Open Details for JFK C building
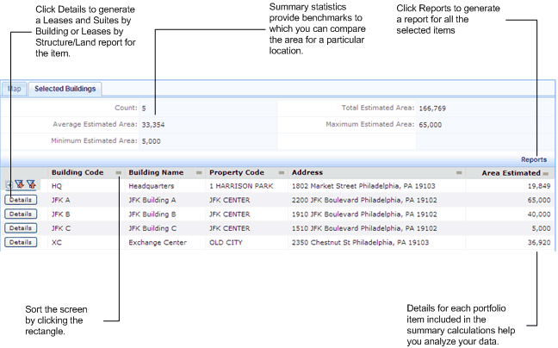Image resolution: width=558 pixels, height=348 pixels. pyautogui.click(x=21, y=228)
